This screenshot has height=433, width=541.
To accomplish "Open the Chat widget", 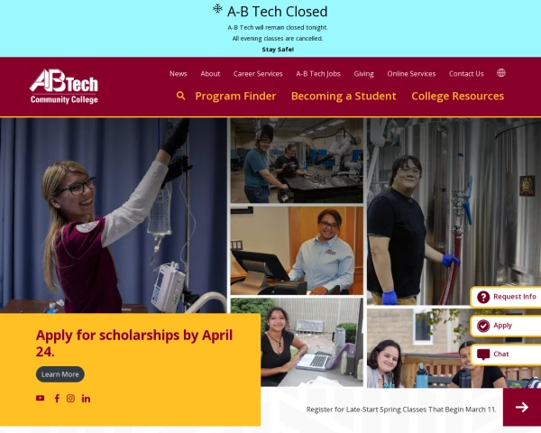I will (x=506, y=355).
